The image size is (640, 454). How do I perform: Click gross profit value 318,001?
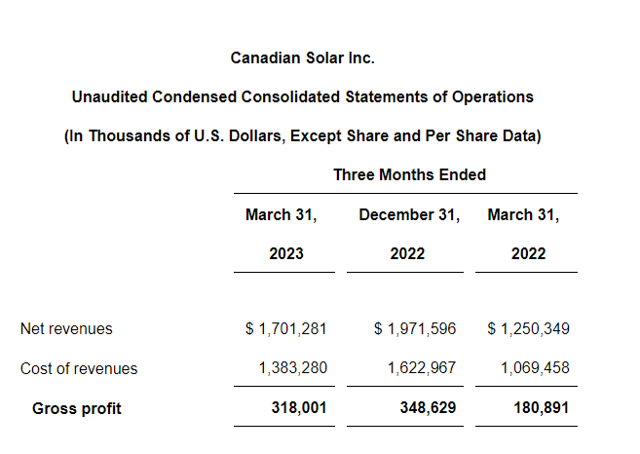[298, 408]
